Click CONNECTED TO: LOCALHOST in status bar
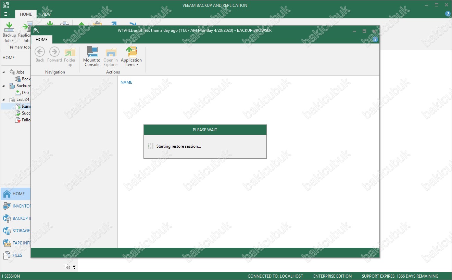This screenshot has width=452, height=280. [x=275, y=276]
